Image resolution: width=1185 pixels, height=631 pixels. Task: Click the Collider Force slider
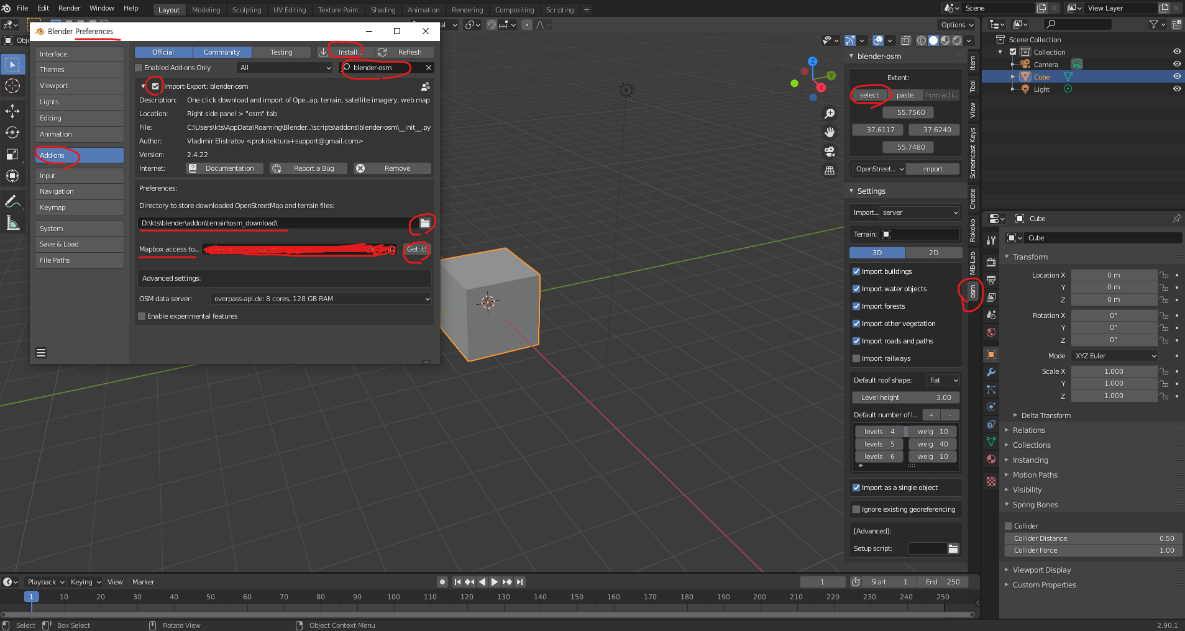pyautogui.click(x=1093, y=550)
